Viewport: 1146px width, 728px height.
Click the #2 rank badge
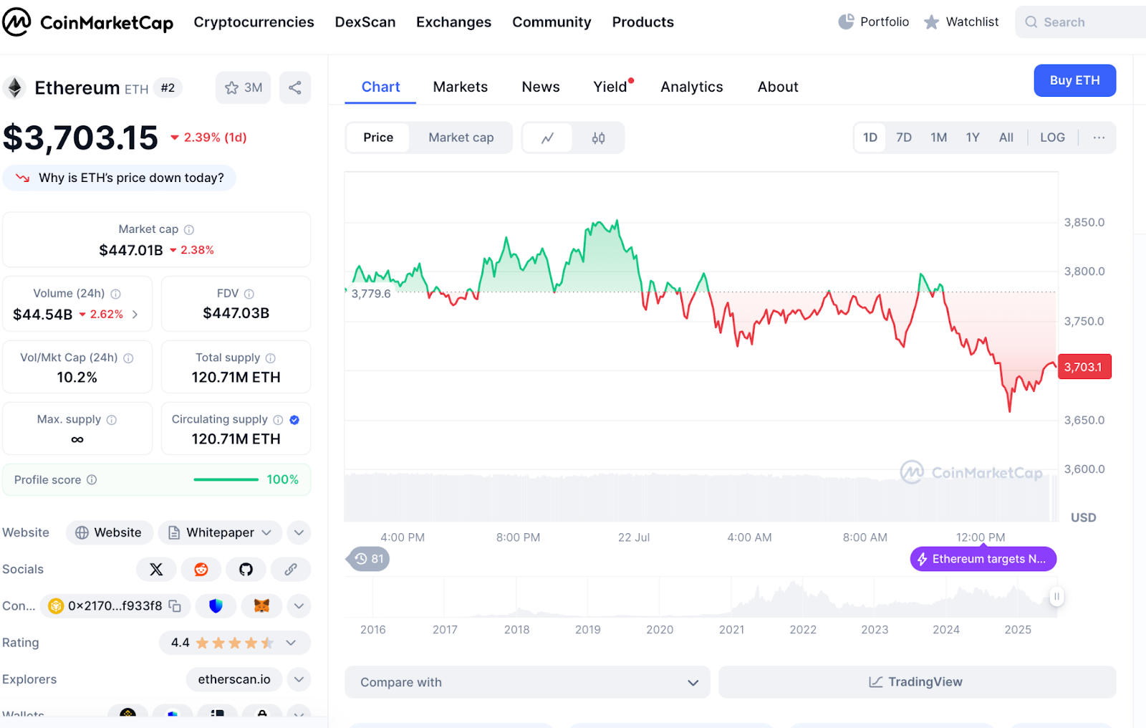tap(168, 87)
